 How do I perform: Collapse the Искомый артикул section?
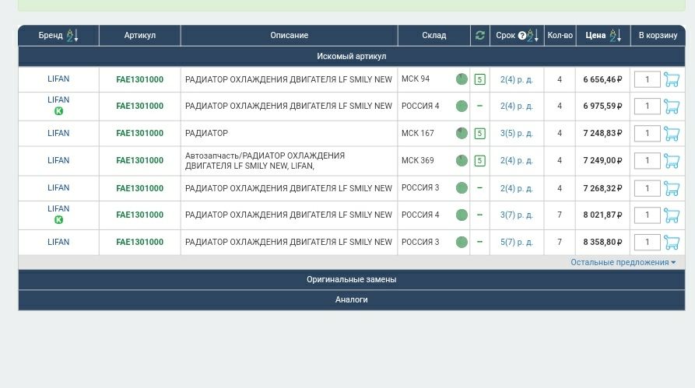point(352,56)
